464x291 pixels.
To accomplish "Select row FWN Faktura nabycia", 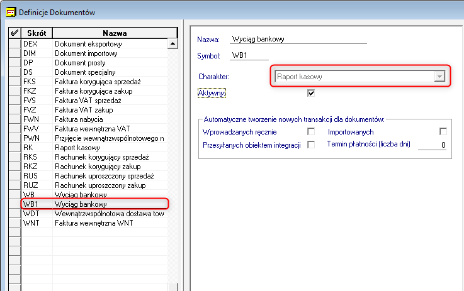I will click(94, 119).
